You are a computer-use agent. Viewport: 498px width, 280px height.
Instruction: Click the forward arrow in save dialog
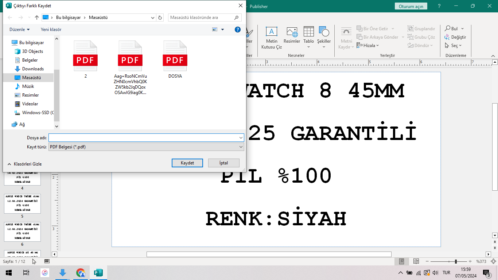tap(21, 17)
